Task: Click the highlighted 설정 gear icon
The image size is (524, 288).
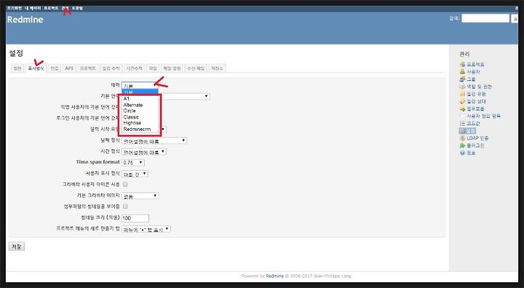Action: pyautogui.click(x=463, y=131)
